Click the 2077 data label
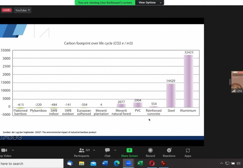The width and height of the screenshot is (243, 168). [121, 102]
